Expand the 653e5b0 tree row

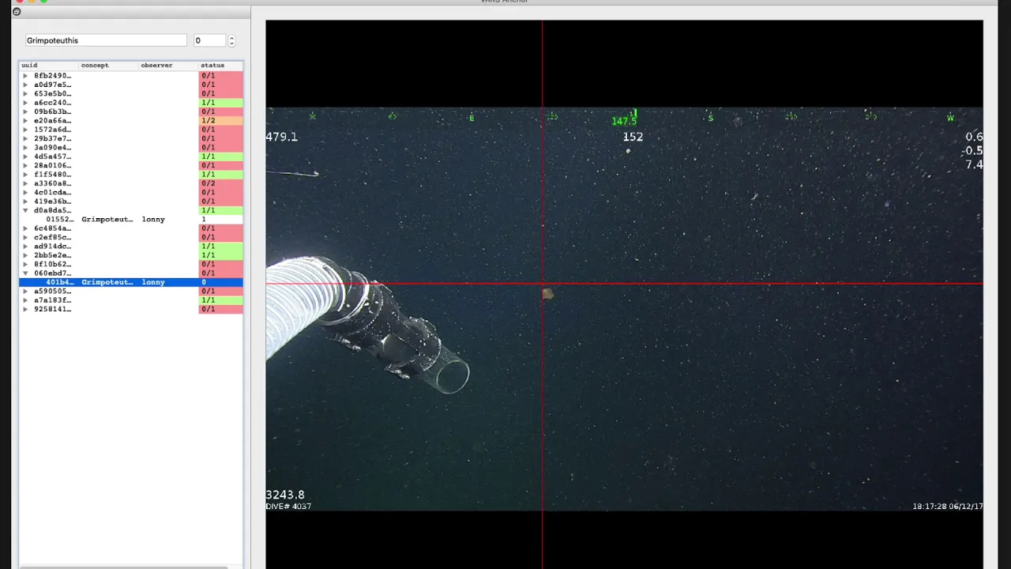(25, 93)
